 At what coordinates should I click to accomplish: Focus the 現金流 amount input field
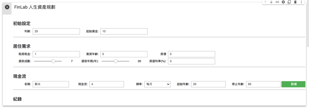pyautogui.click(x=107, y=84)
